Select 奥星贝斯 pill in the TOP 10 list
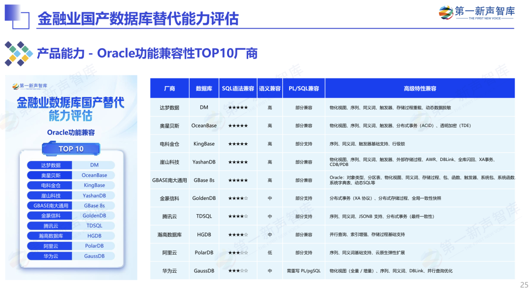The width and height of the screenshot is (532, 291). [50, 175]
